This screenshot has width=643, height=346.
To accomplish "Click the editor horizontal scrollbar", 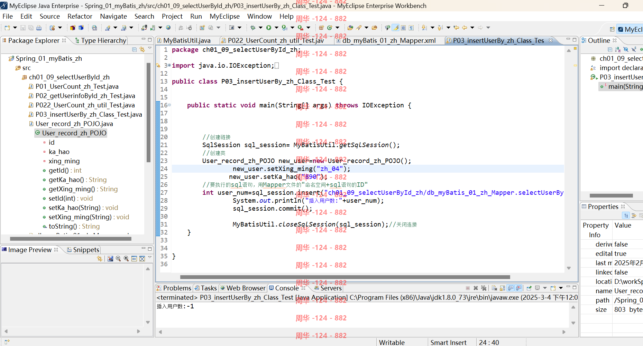I will (345, 277).
